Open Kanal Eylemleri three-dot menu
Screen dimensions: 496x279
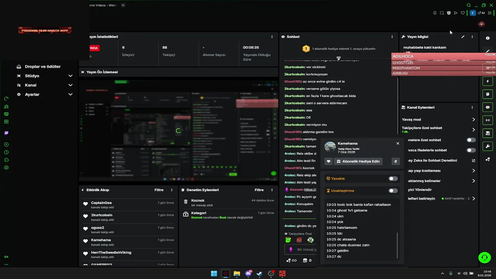[472, 107]
